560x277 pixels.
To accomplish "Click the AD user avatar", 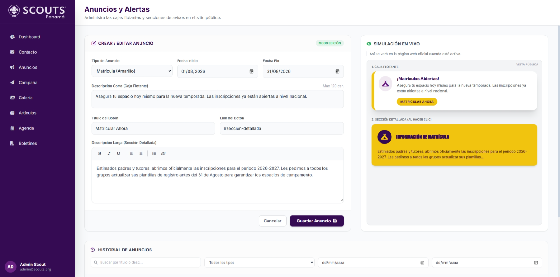I will click(11, 267).
